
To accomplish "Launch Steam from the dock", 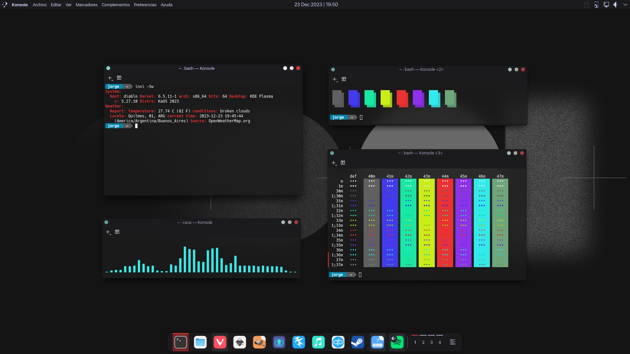I will pos(358,342).
